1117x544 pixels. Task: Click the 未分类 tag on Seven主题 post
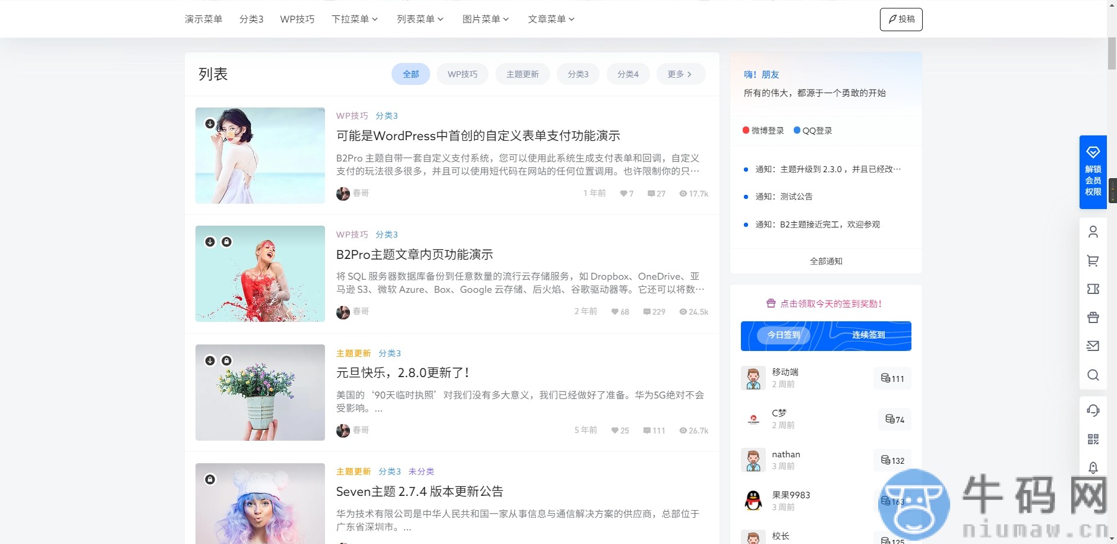[421, 472]
